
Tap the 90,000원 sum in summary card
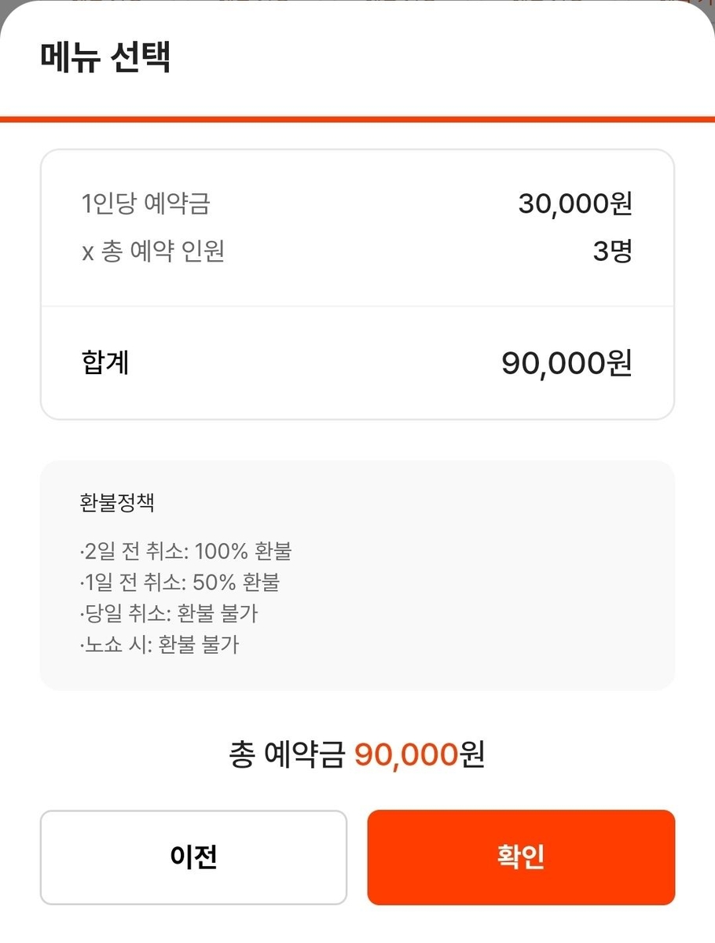566,363
